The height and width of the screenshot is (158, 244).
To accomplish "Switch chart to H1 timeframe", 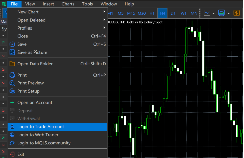I will coord(152,13).
